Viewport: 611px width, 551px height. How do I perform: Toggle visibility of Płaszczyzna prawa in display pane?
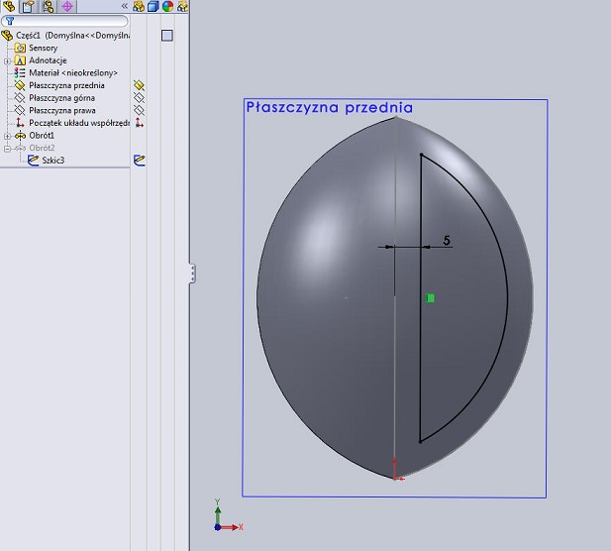pos(139,110)
